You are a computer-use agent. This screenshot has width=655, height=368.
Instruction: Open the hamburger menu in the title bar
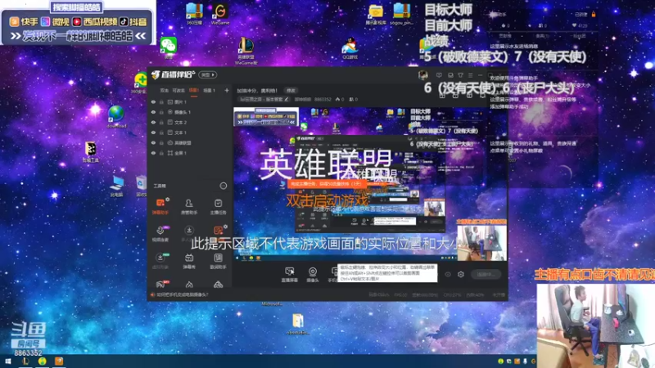471,75
